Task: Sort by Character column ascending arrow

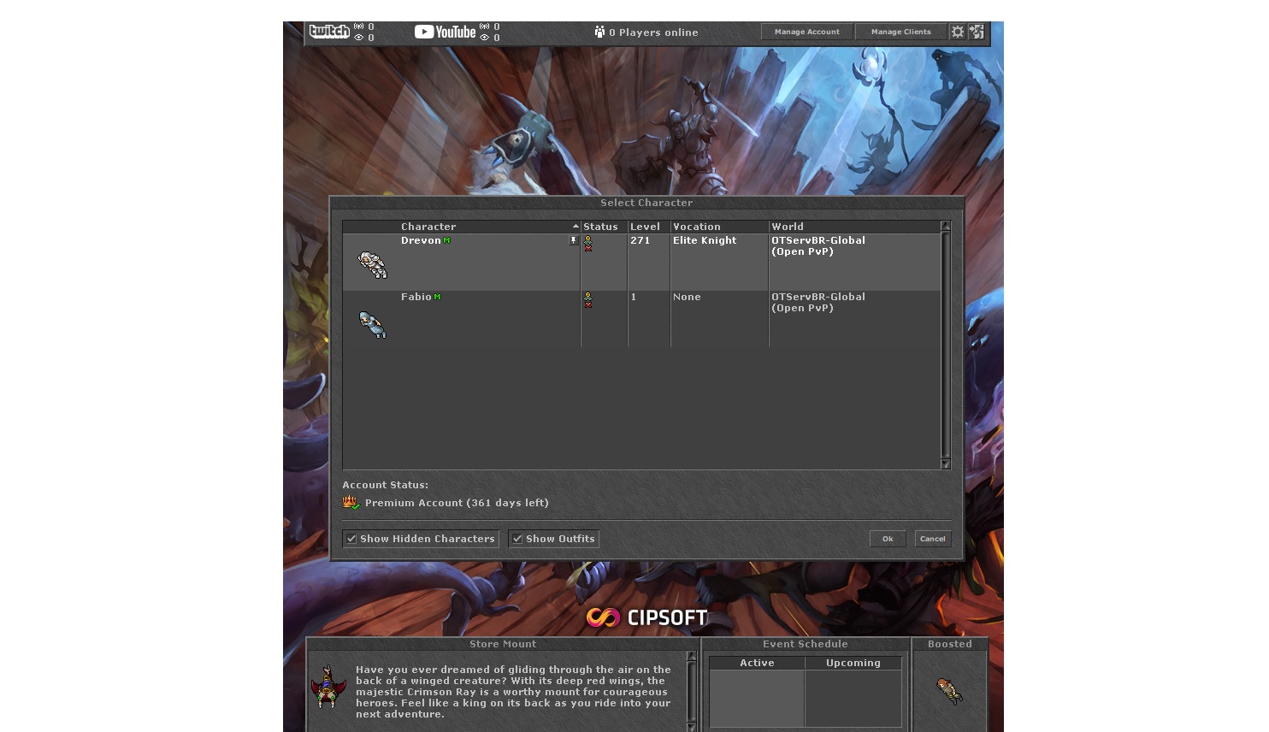Action: [575, 227]
